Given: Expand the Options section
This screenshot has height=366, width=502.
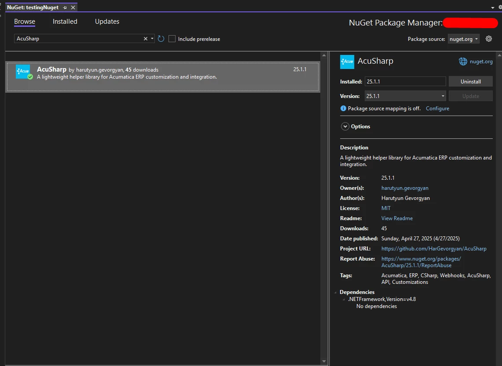Looking at the screenshot, I should 345,126.
